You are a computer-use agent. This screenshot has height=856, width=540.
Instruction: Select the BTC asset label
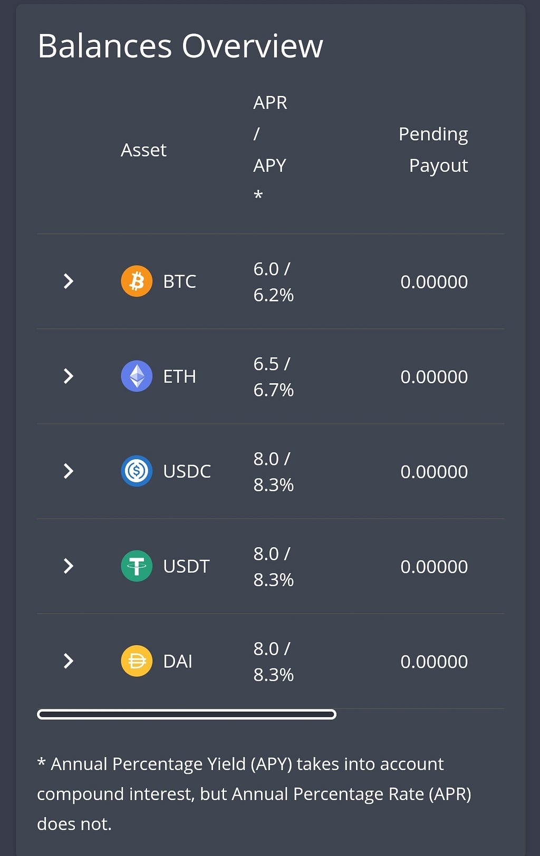[180, 281]
